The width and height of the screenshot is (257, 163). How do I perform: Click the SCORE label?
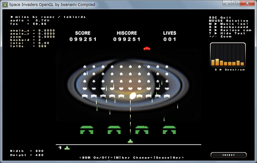point(83,33)
